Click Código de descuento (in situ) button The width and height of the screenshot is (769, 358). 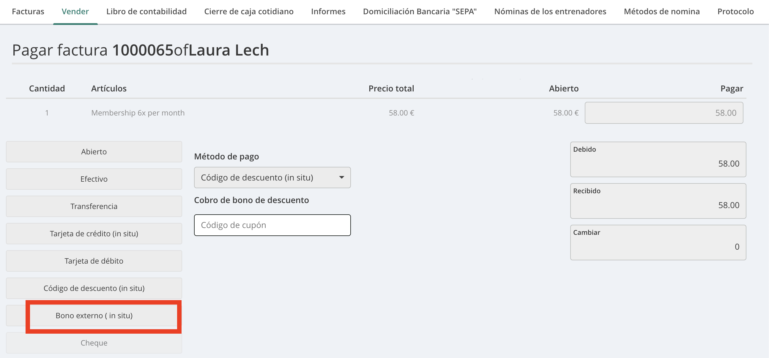[x=94, y=288]
